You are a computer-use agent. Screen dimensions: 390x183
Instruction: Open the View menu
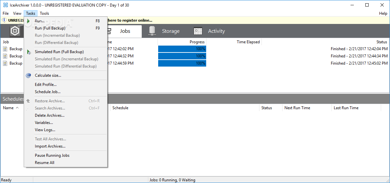[x=17, y=13]
